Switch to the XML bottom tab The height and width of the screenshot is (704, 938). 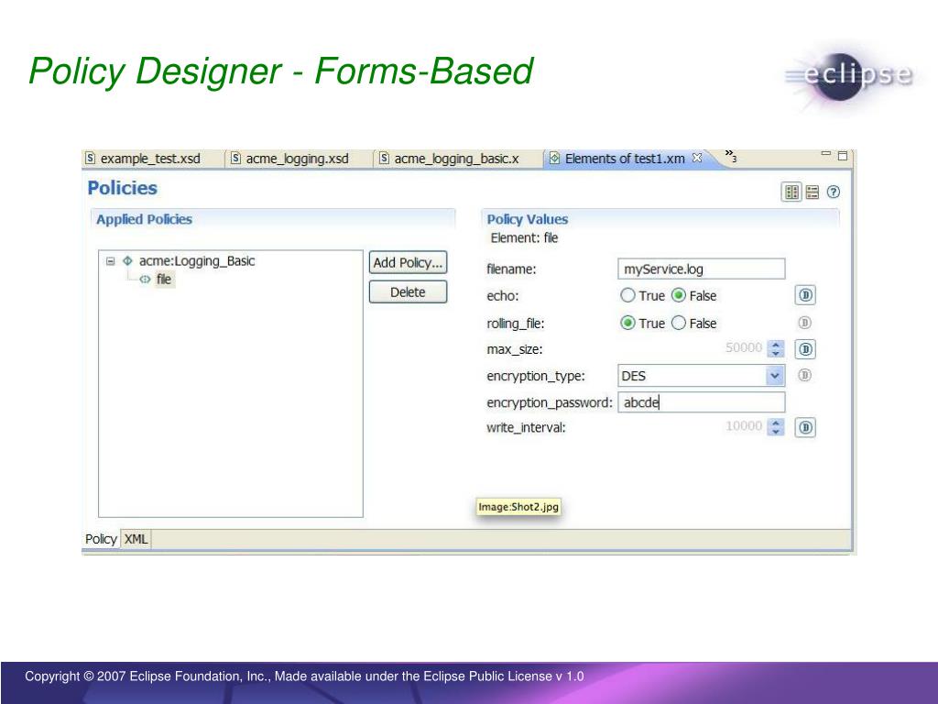[136, 539]
